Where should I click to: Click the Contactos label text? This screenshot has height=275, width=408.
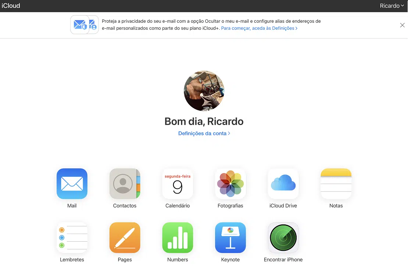[x=125, y=206]
